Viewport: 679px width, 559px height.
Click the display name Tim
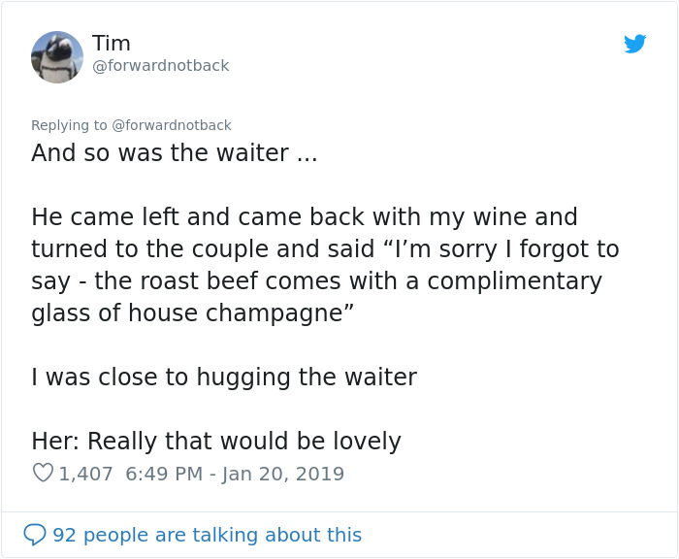[x=112, y=44]
